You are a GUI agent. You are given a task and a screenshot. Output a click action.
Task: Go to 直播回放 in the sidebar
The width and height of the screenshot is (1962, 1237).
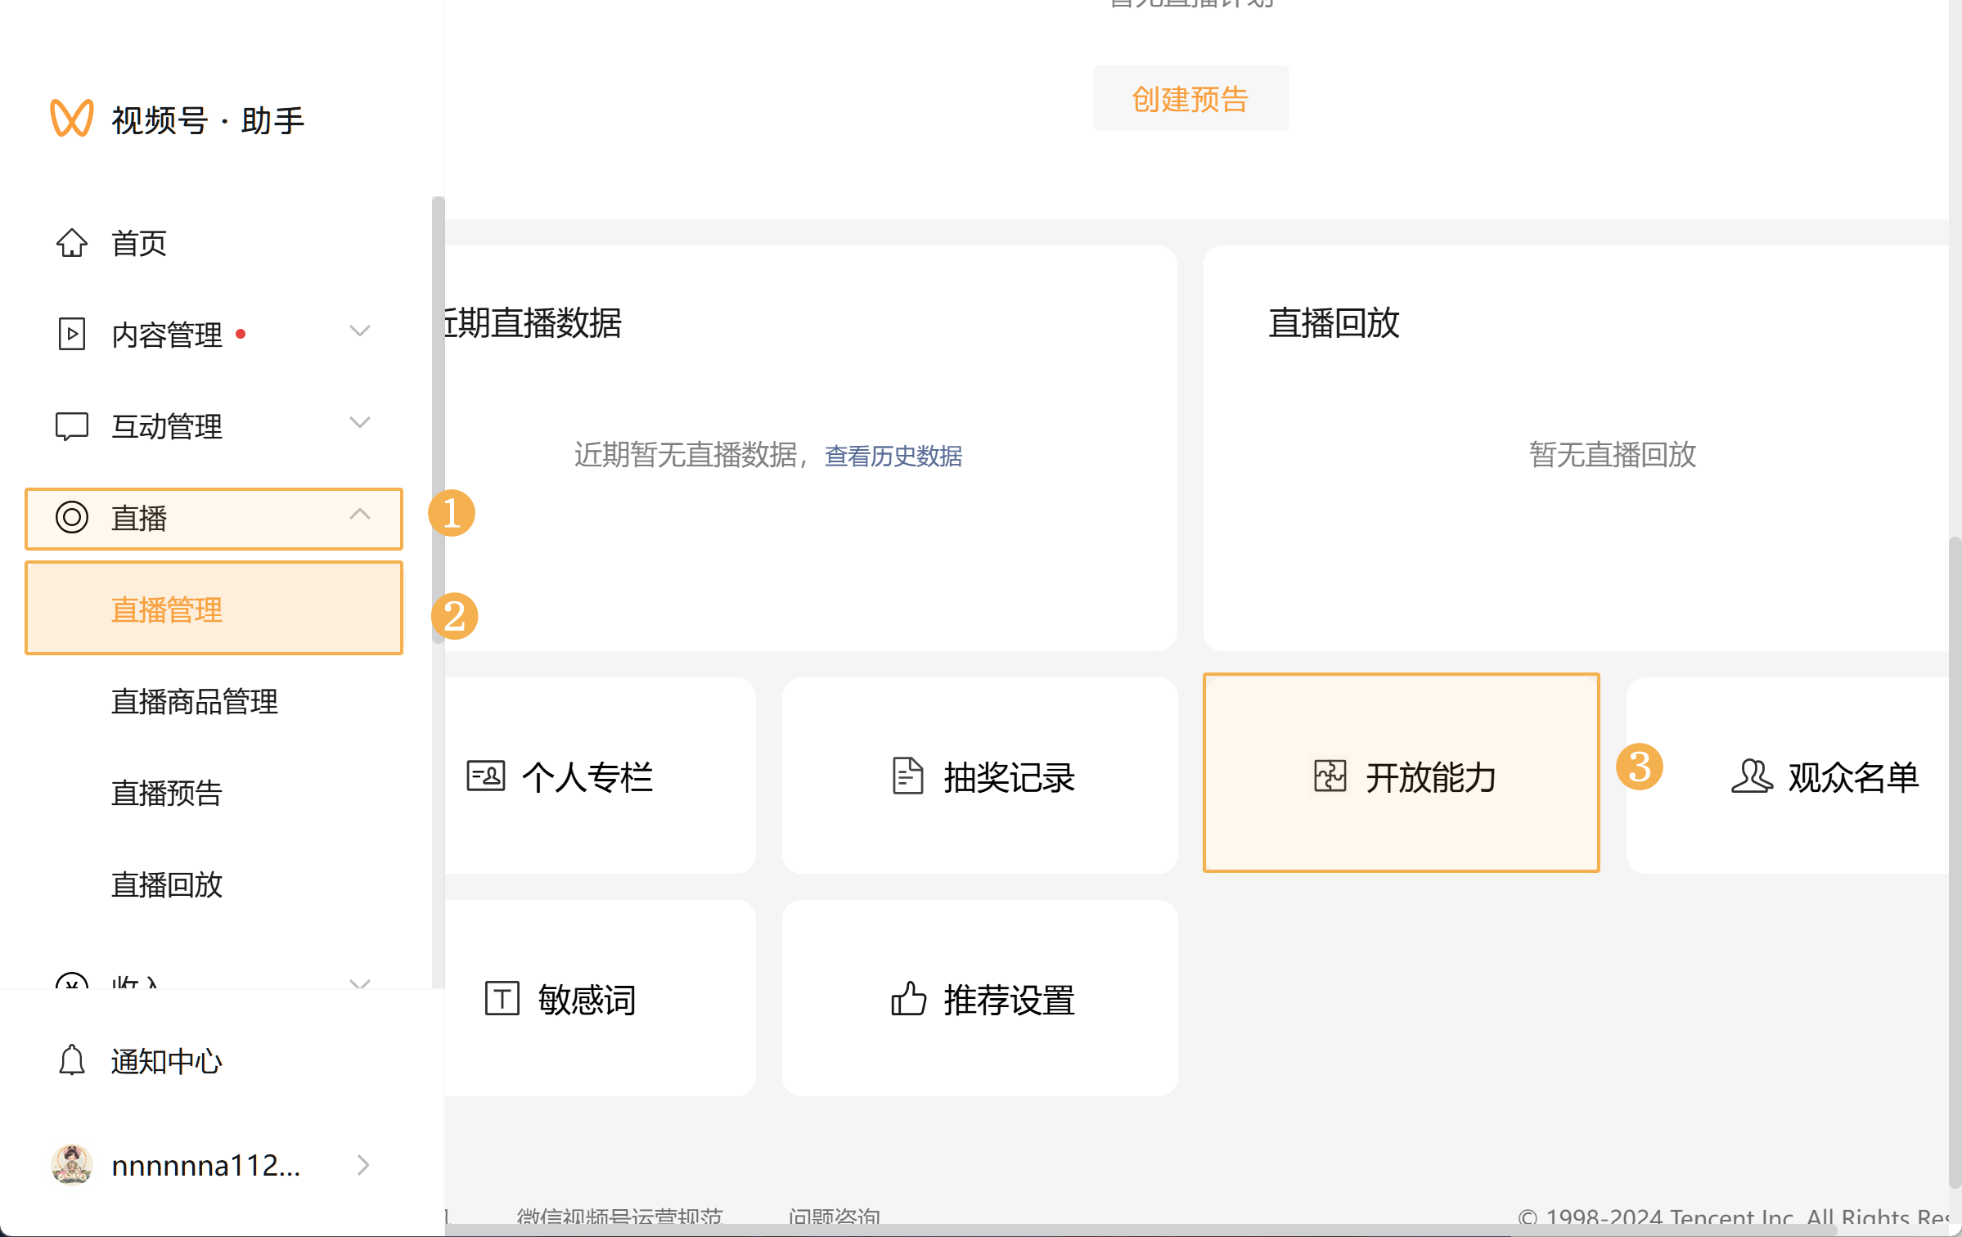click(167, 884)
